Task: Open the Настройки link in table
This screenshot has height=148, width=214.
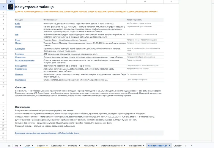Action: click(x=20, y=80)
